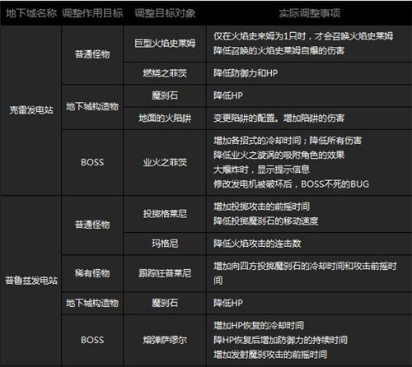Select 'BOSS' in the 熔弹萨缪尔 row
The width and height of the screenshot is (412, 367).
92,340
